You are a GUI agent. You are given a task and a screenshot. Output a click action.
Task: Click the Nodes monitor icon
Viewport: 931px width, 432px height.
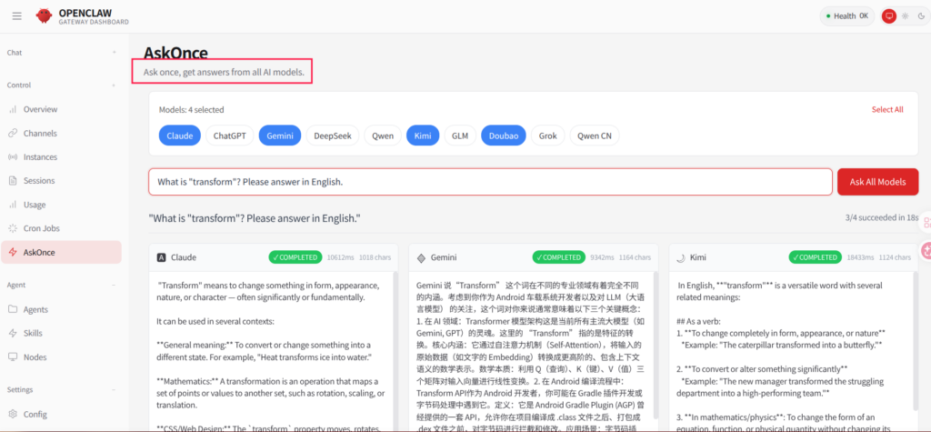pyautogui.click(x=13, y=357)
